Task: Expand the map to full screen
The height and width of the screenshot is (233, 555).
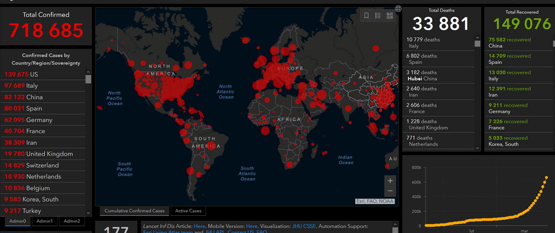Action: [398, 8]
